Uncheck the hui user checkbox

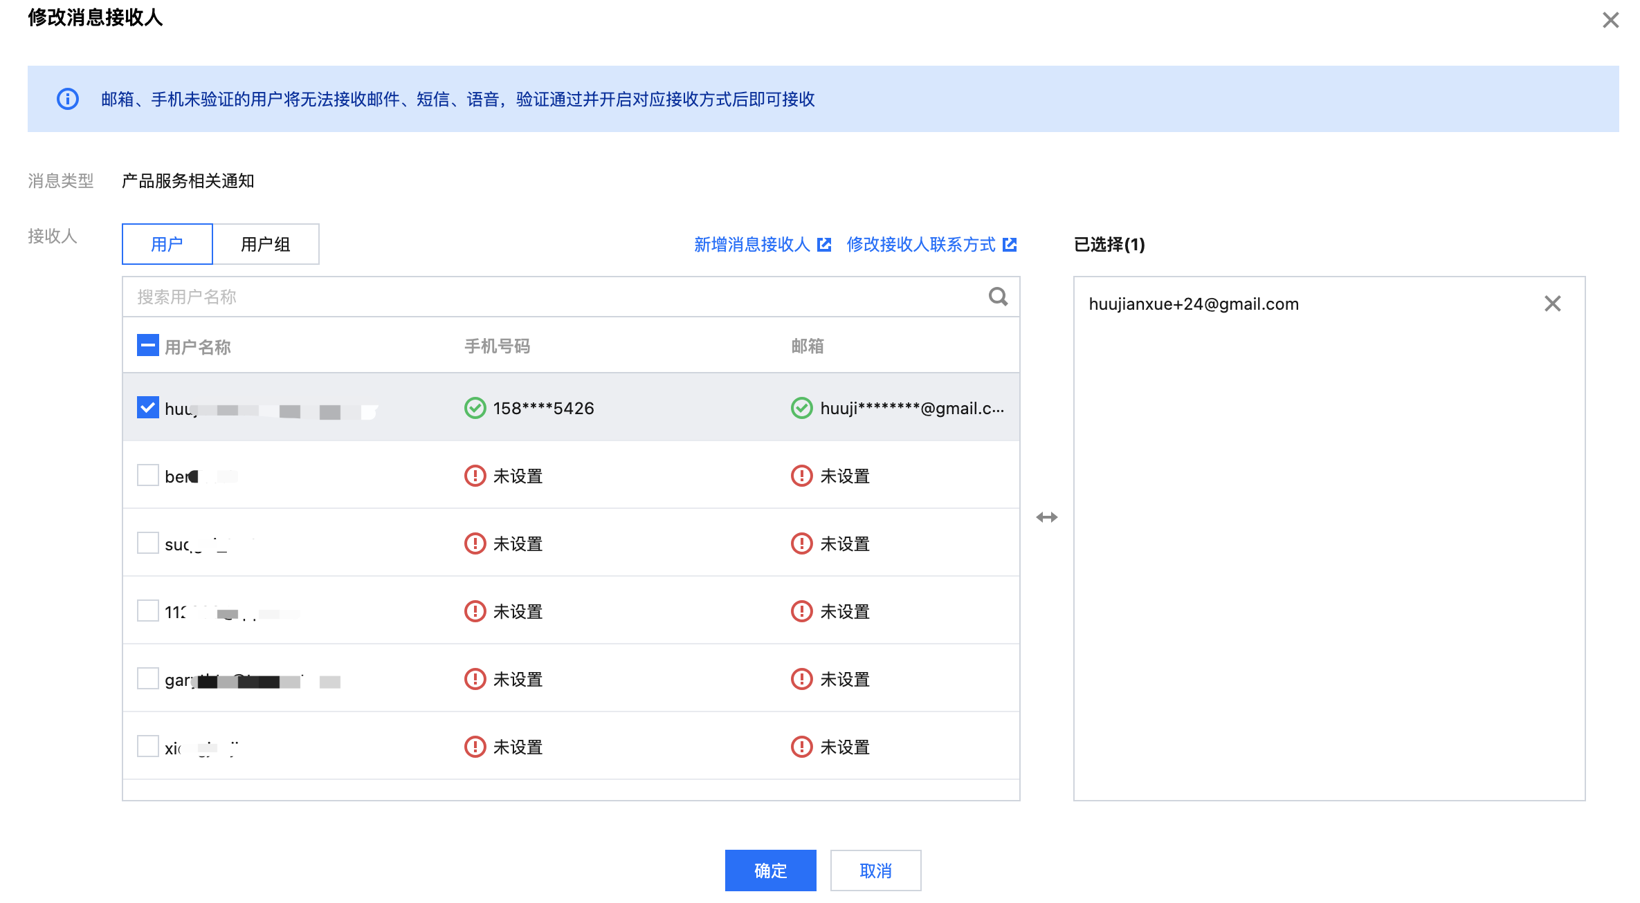point(148,408)
